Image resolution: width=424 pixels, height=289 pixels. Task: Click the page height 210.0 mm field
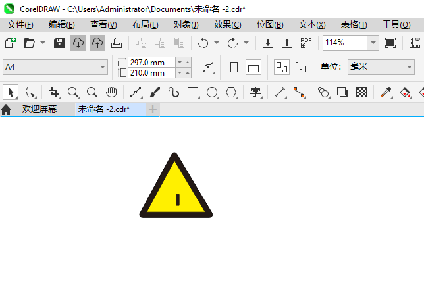click(151, 73)
